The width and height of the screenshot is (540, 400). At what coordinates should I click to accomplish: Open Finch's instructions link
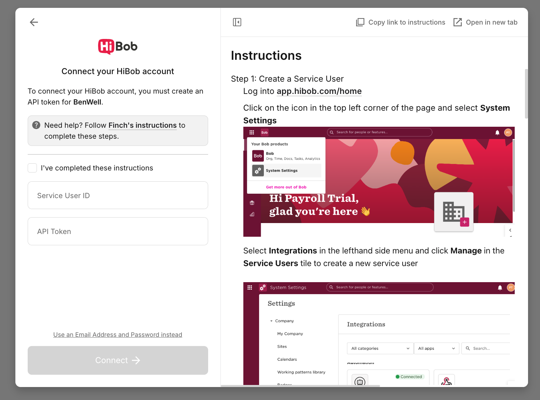tap(143, 125)
